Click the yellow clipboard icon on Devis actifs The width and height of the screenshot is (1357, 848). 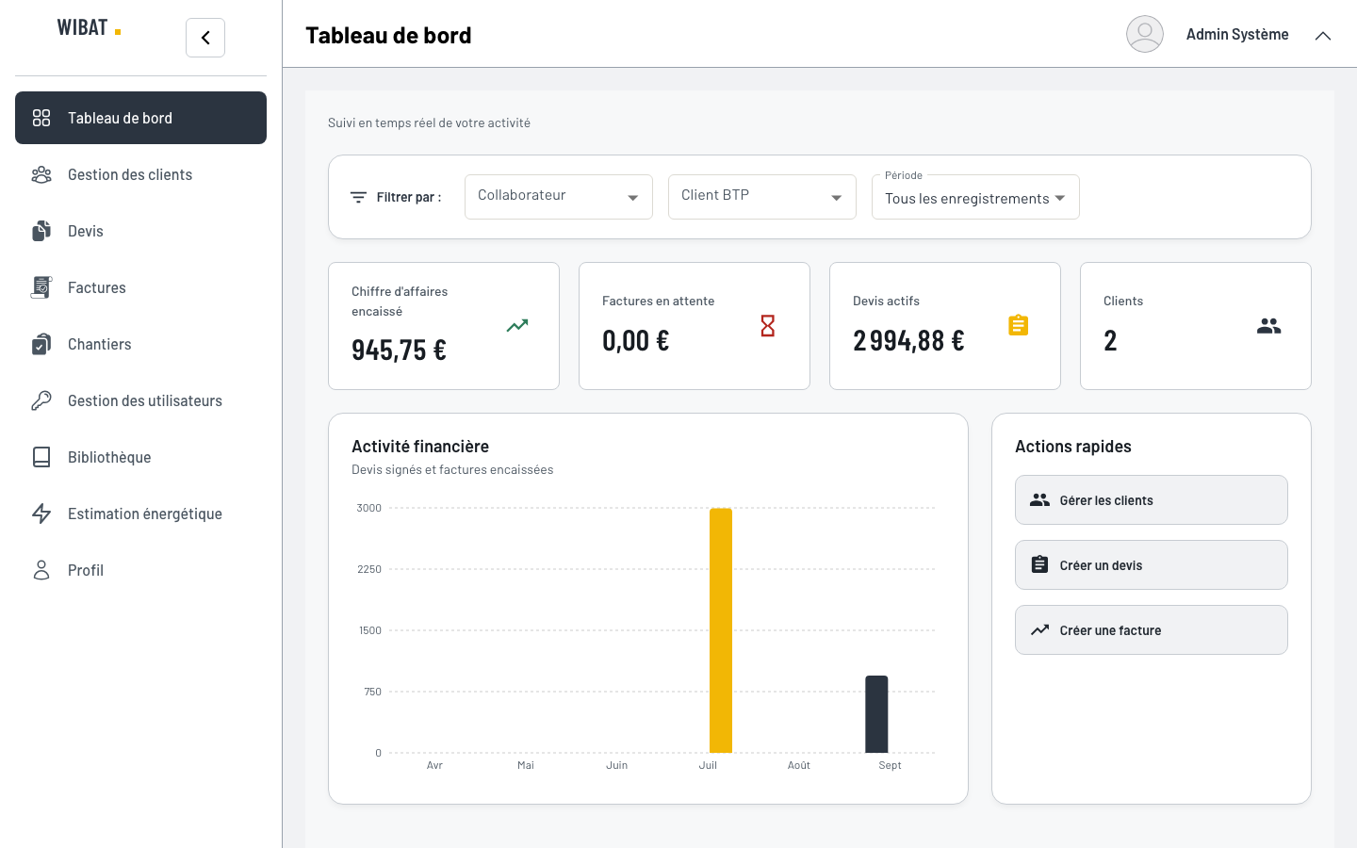coord(1019,325)
